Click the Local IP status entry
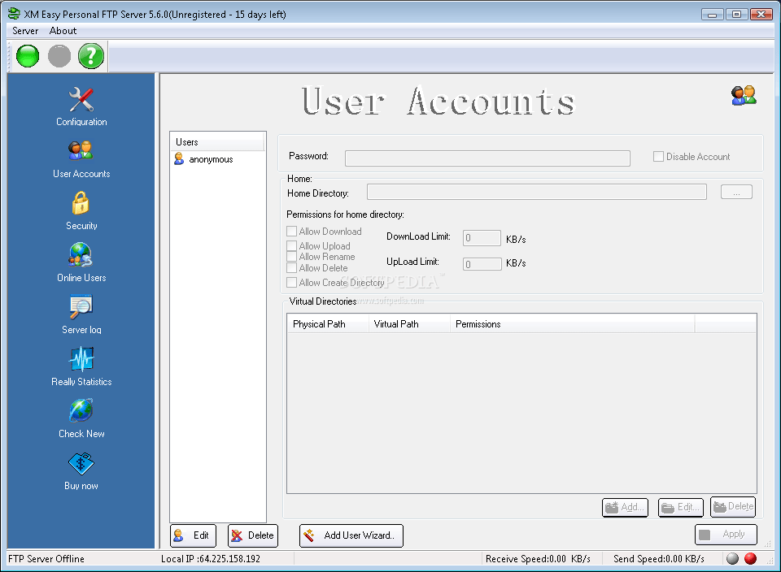 click(x=210, y=559)
